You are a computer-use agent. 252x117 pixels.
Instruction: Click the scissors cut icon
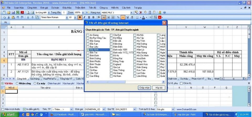[x=9, y=17]
